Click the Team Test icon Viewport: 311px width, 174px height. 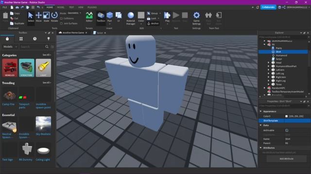coord(208,15)
